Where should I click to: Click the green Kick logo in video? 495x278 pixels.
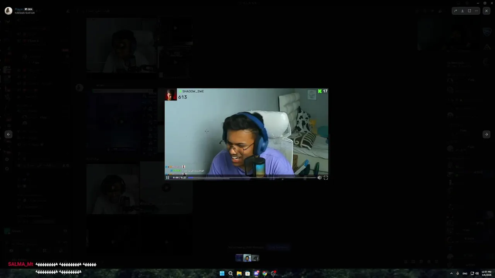[x=320, y=91]
